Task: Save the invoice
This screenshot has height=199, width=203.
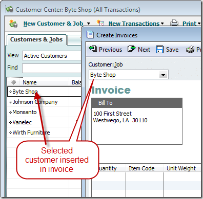Action: pos(172,50)
